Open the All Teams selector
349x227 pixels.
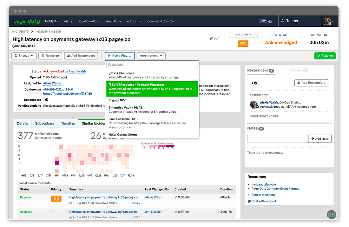(300, 21)
